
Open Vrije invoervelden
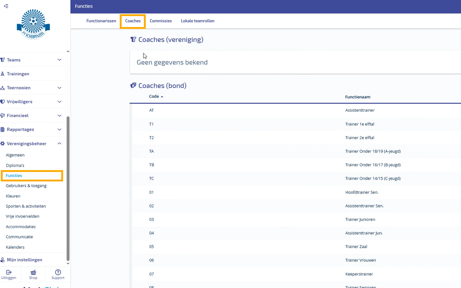click(23, 216)
